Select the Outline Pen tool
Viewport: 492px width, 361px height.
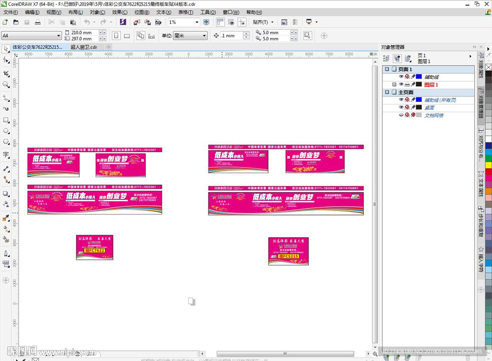pyautogui.click(x=6, y=253)
